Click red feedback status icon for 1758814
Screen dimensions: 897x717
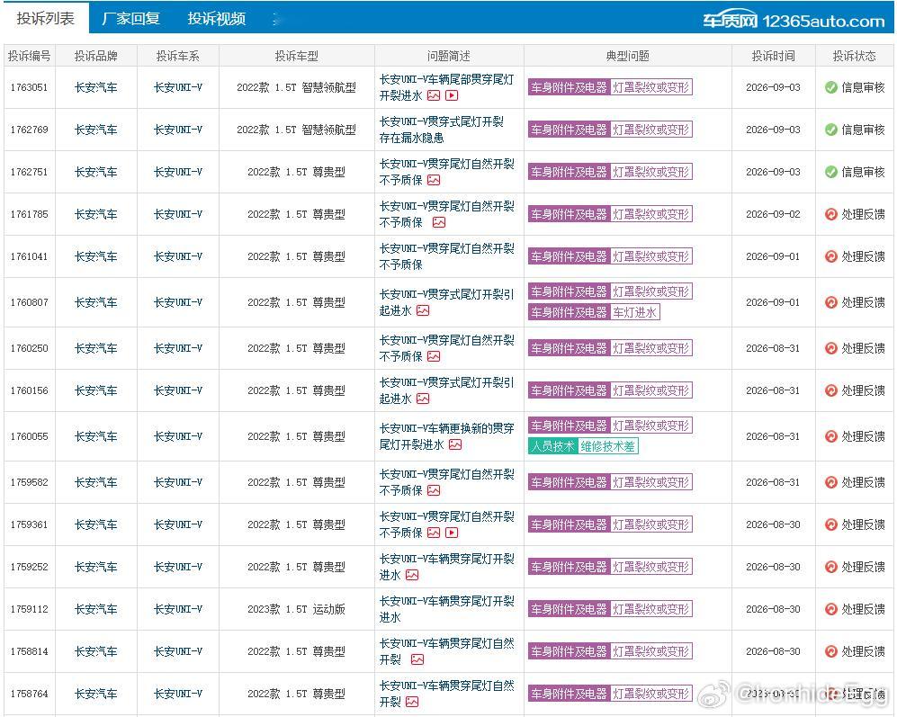tap(831, 651)
